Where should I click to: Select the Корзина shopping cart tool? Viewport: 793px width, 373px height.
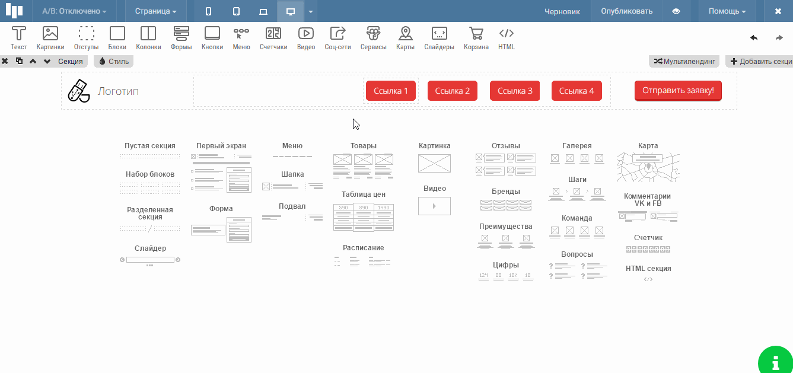(x=476, y=38)
